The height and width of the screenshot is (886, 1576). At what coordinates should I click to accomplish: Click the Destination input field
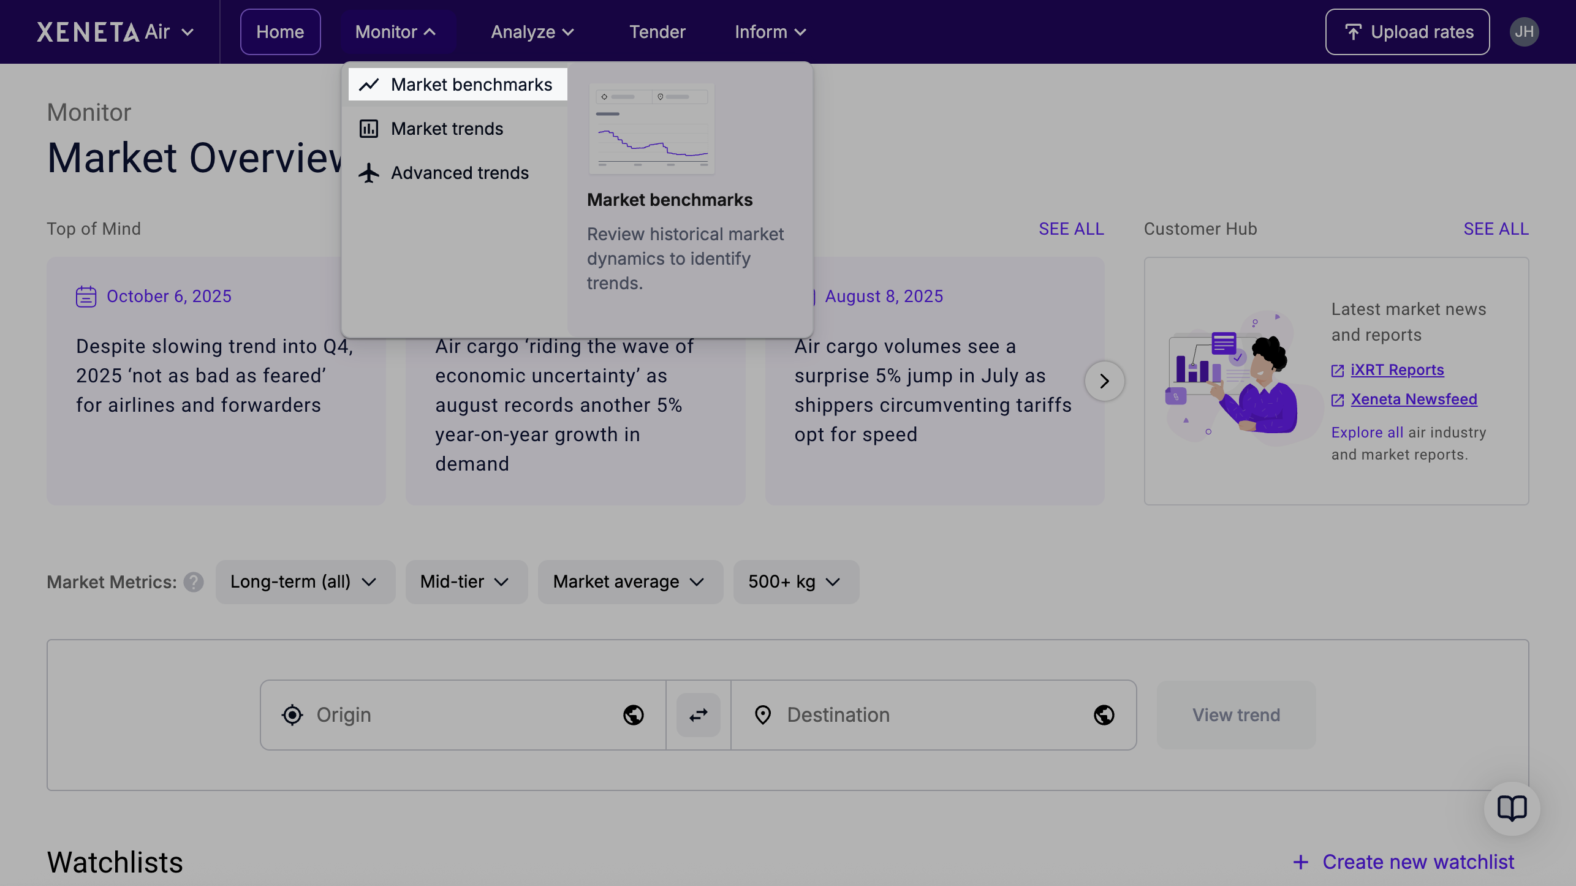pos(919,715)
